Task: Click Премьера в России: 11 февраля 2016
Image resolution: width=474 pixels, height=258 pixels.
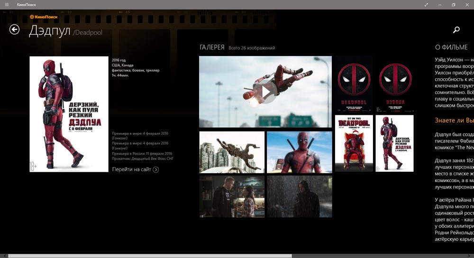Action: coord(142,153)
